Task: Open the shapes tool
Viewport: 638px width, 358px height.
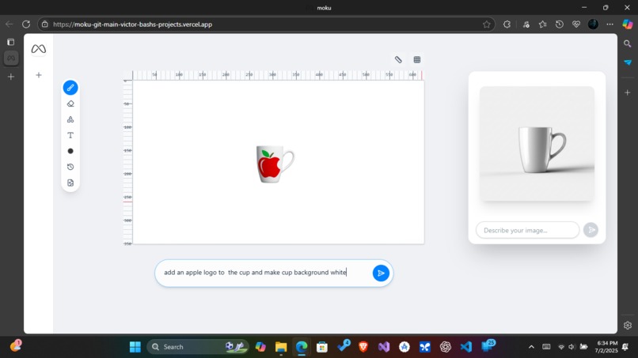Action: [x=70, y=119]
